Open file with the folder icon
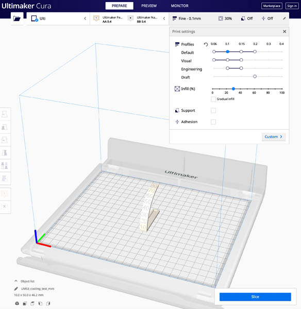The height and width of the screenshot is (309, 301). click(x=17, y=19)
